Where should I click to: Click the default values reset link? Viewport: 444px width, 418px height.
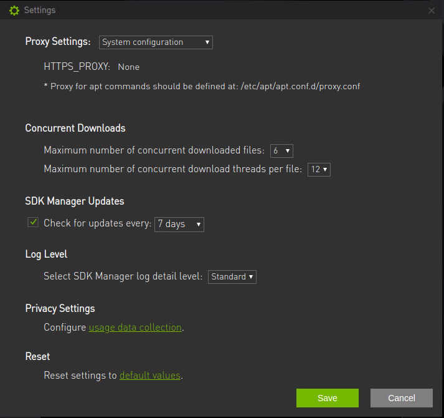pos(149,376)
